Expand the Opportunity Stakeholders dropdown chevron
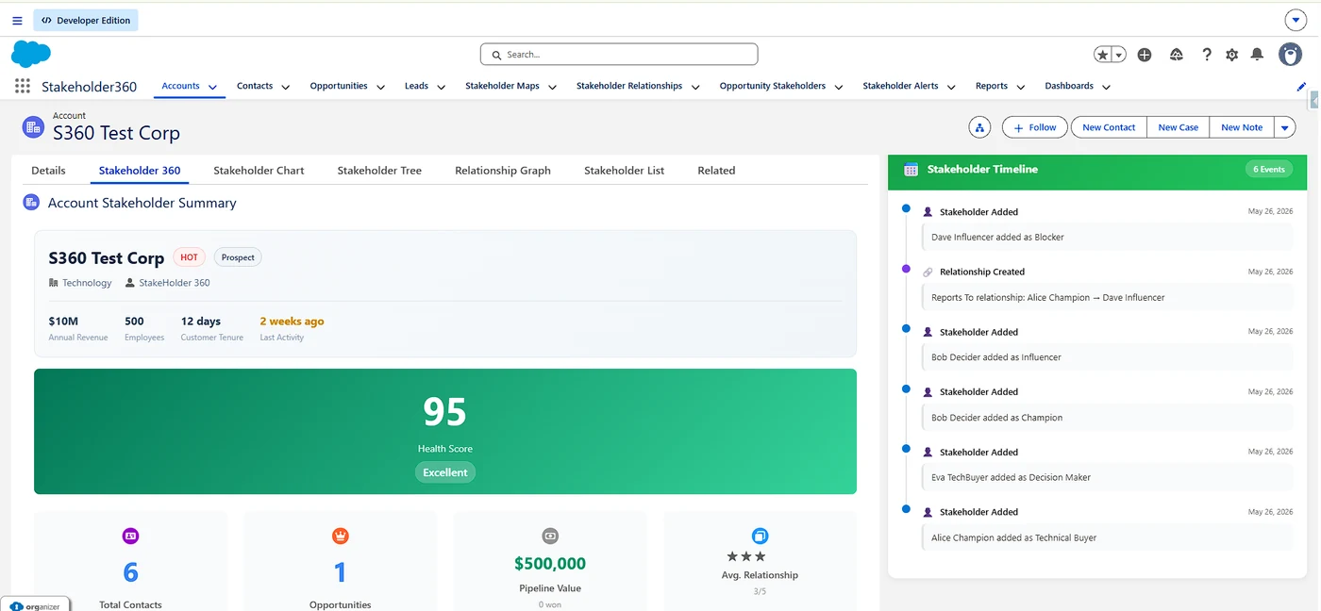 pyautogui.click(x=839, y=87)
